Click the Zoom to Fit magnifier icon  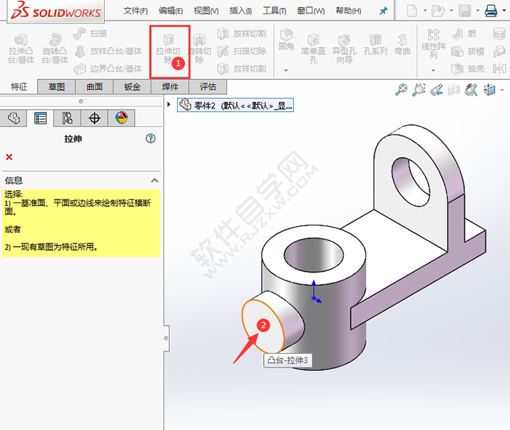click(401, 90)
